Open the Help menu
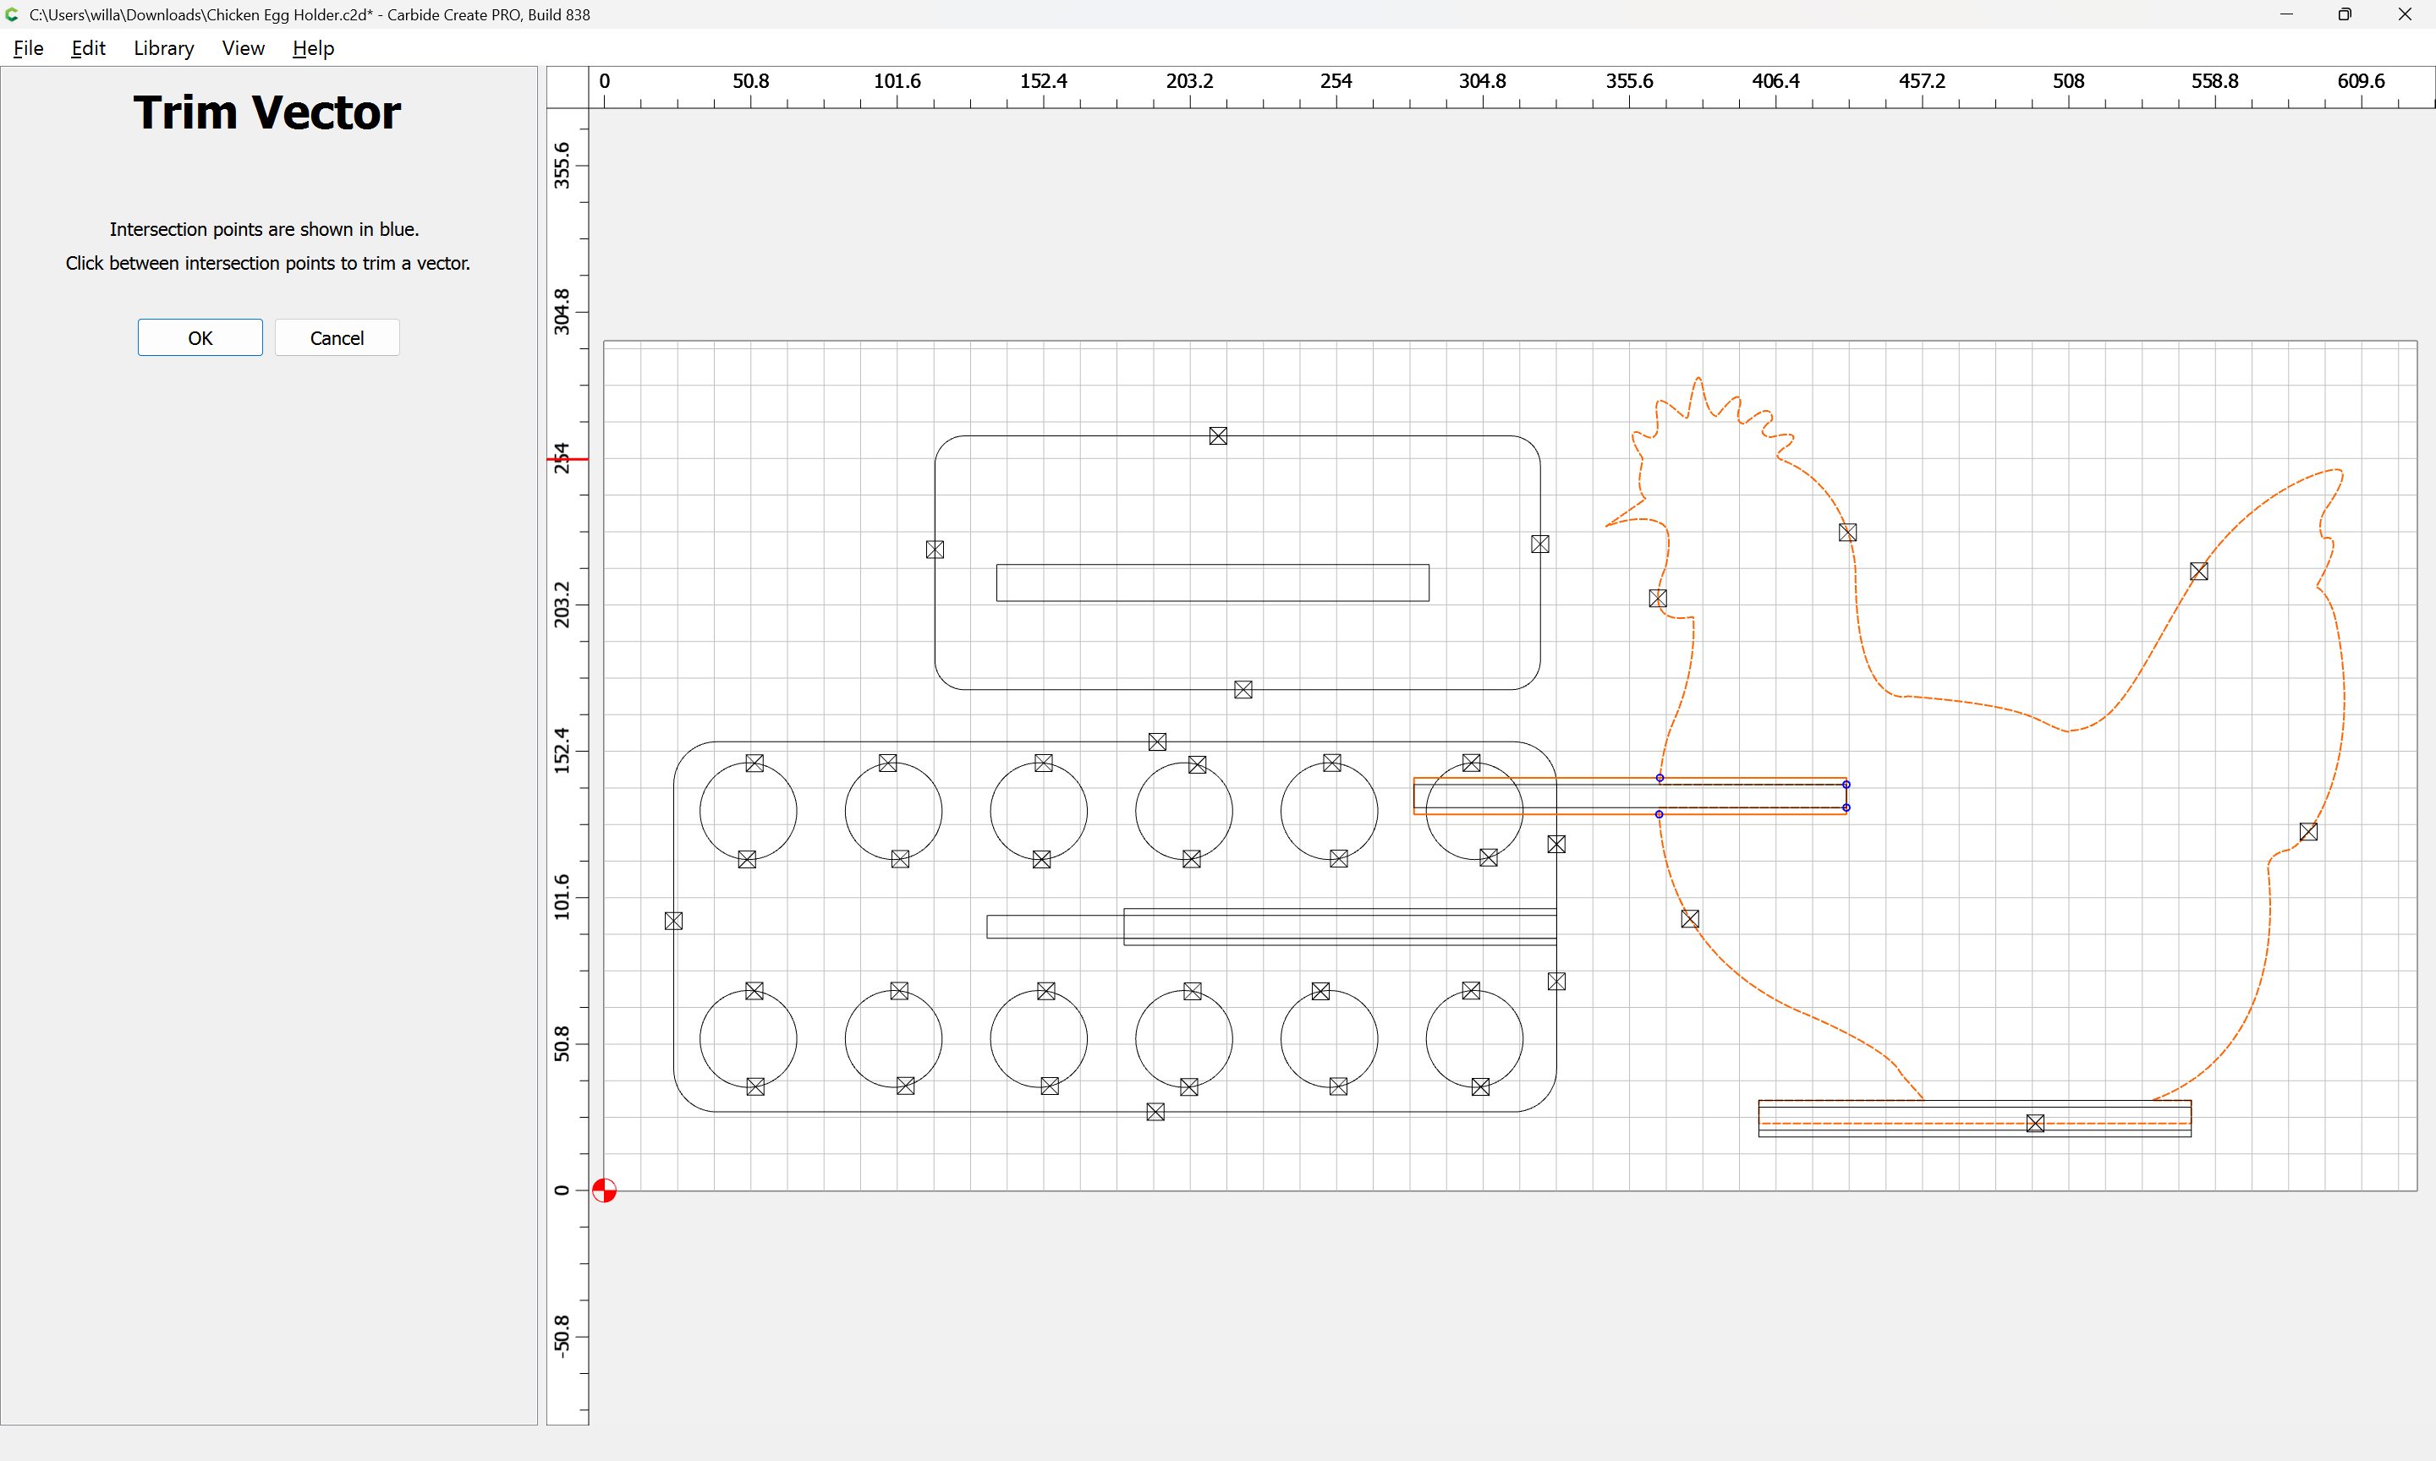Viewport: 2436px width, 1461px height. 313,48
